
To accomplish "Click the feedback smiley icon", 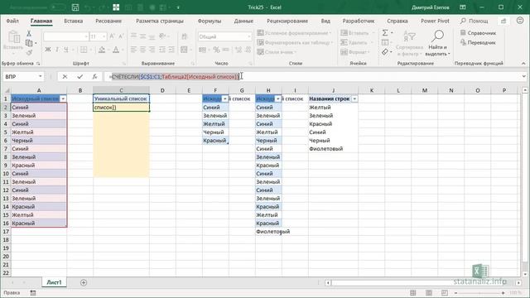I will (x=520, y=21).
